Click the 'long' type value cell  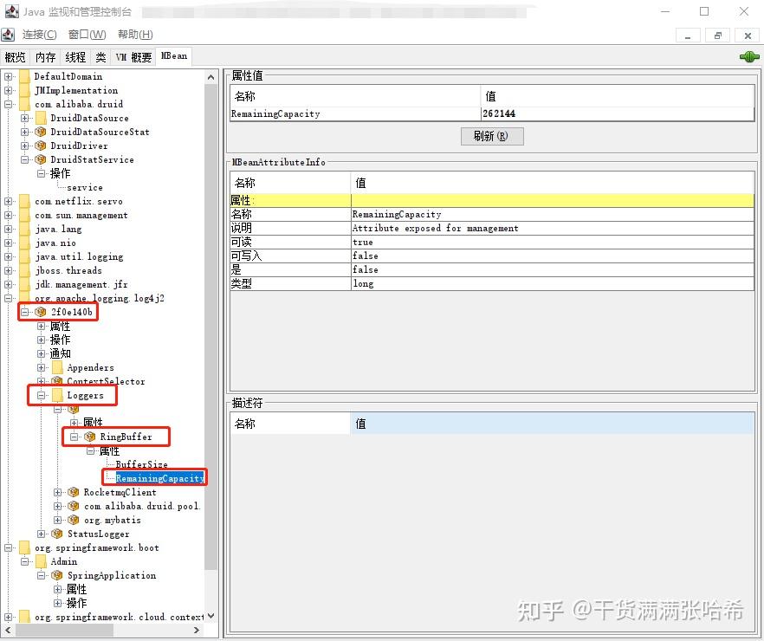point(552,283)
